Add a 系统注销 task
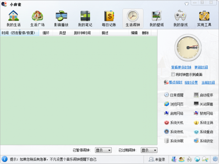 (203, 123)
